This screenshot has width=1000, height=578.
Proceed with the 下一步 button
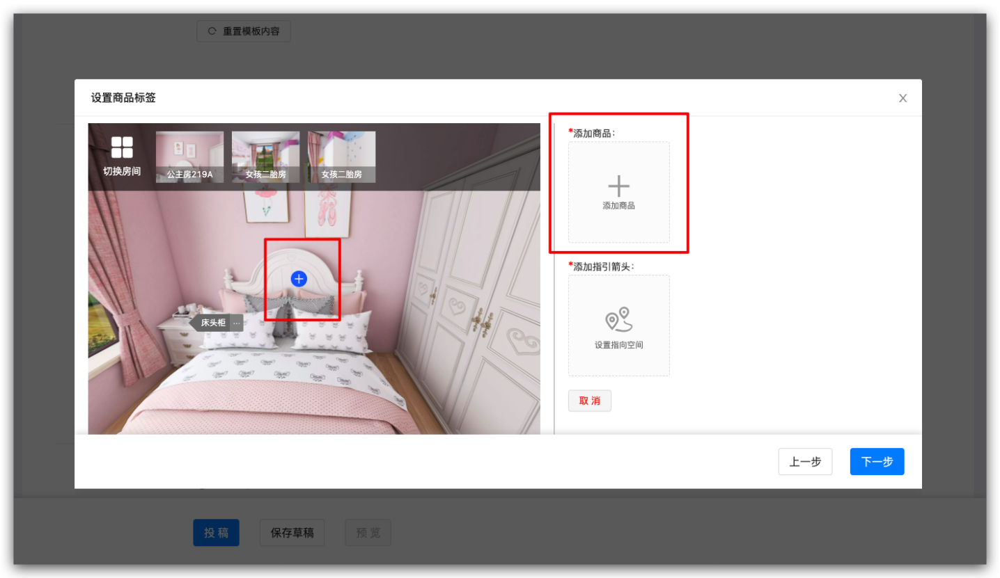[877, 462]
